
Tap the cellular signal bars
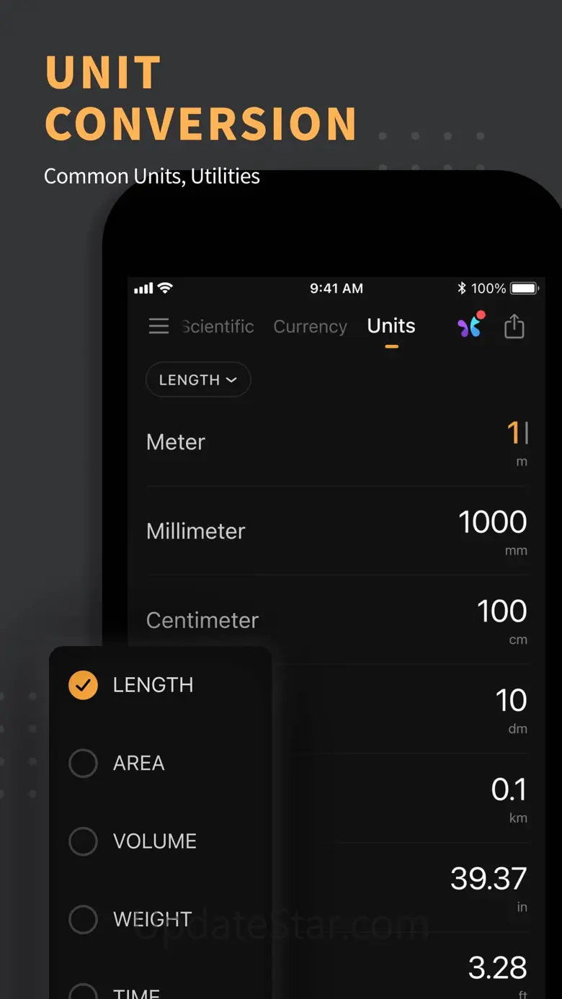(x=143, y=289)
